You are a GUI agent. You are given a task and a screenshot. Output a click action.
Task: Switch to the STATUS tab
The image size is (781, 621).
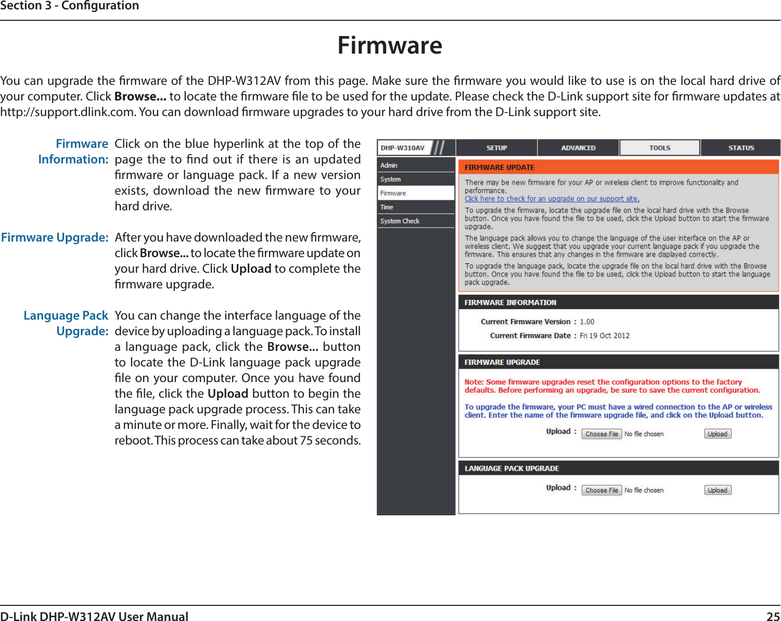(741, 148)
